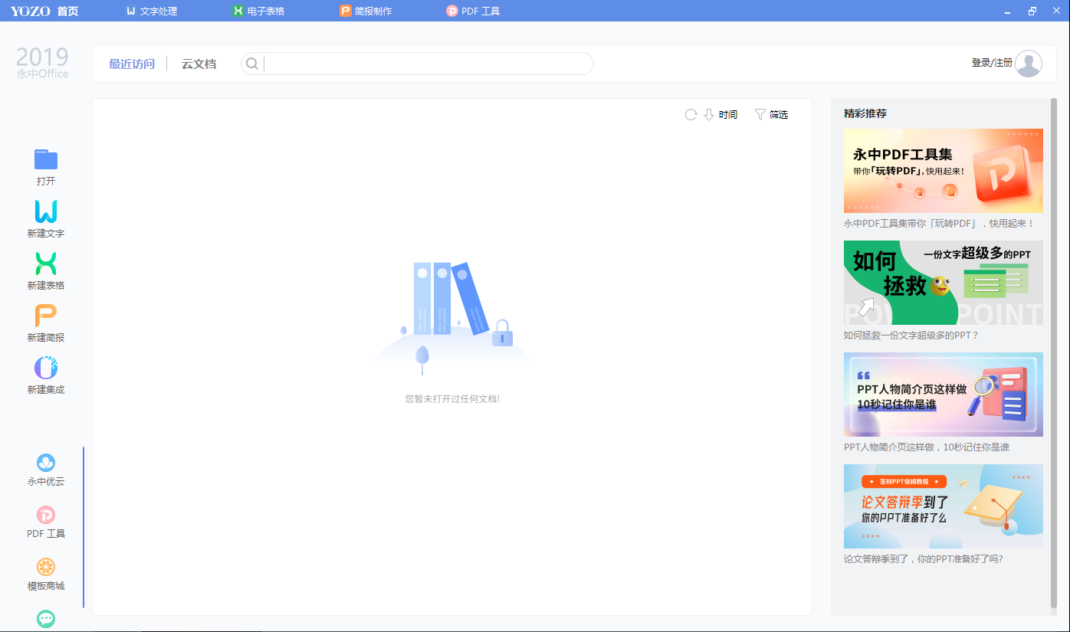Click the 登录/注册 login link

pos(991,63)
